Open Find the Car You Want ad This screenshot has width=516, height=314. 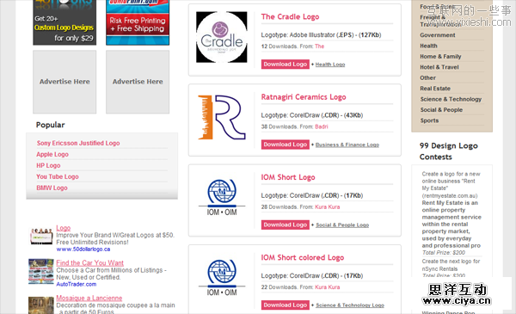tap(89, 263)
